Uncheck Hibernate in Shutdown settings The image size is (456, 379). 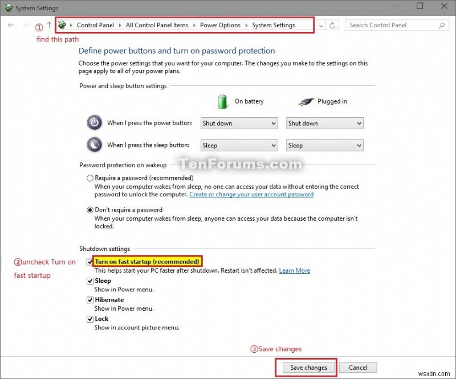90,299
